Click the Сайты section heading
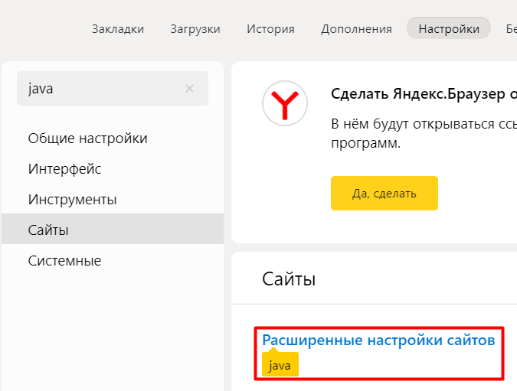The width and height of the screenshot is (517, 391). 289,279
